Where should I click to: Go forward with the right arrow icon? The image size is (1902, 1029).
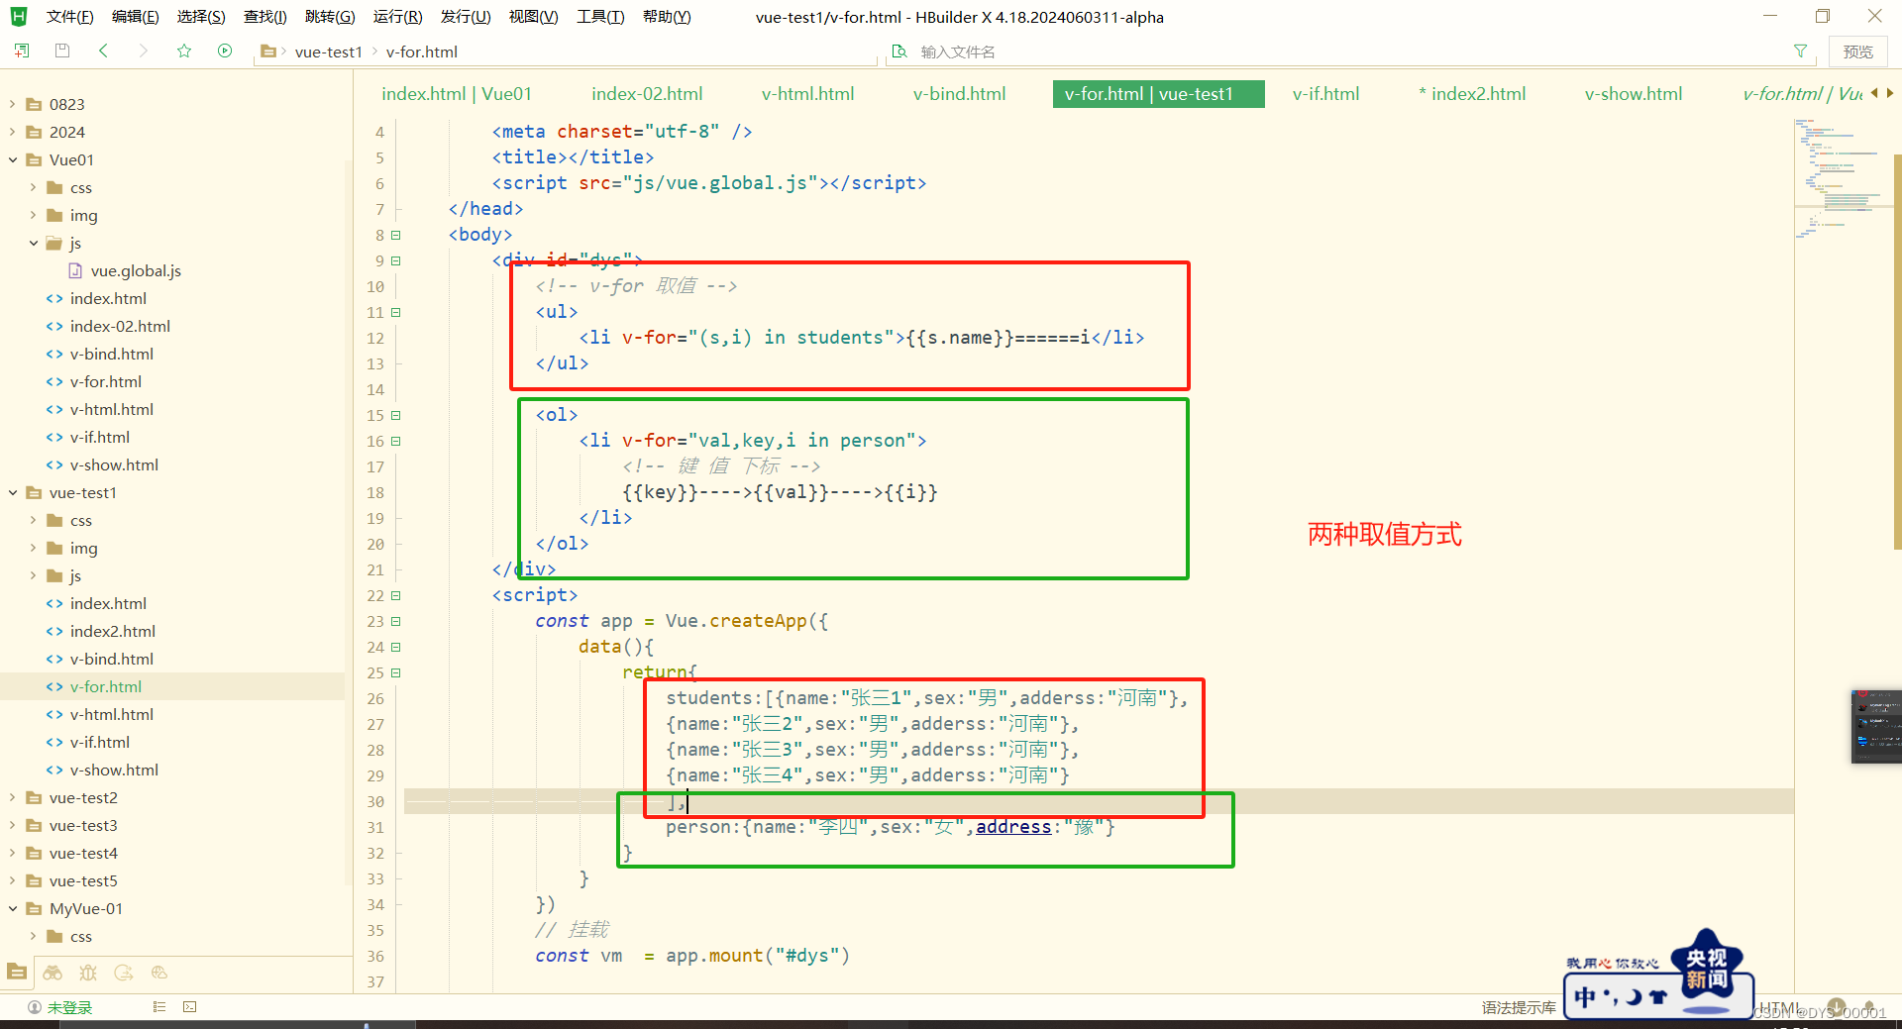[x=144, y=51]
